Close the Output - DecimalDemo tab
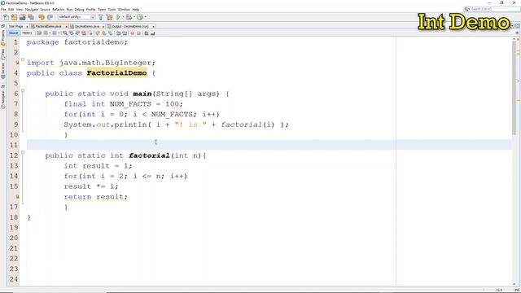Image resolution: width=521 pixels, height=293 pixels. pyautogui.click(x=153, y=27)
